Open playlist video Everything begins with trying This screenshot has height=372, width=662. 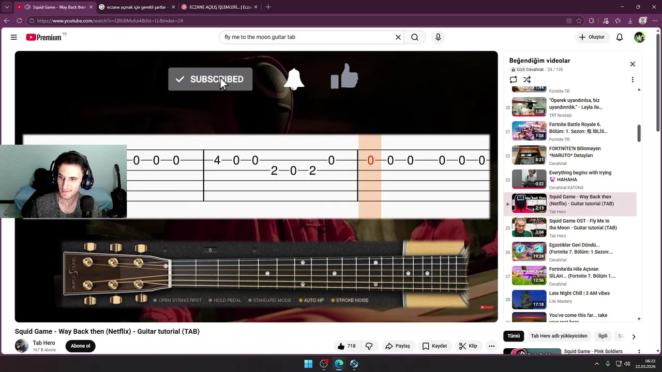click(570, 180)
